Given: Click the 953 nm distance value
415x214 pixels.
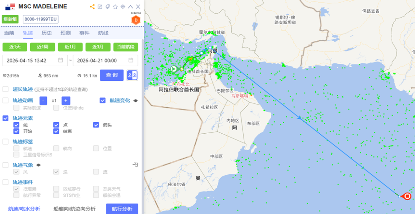Looking at the screenshot, I should pos(51,76).
